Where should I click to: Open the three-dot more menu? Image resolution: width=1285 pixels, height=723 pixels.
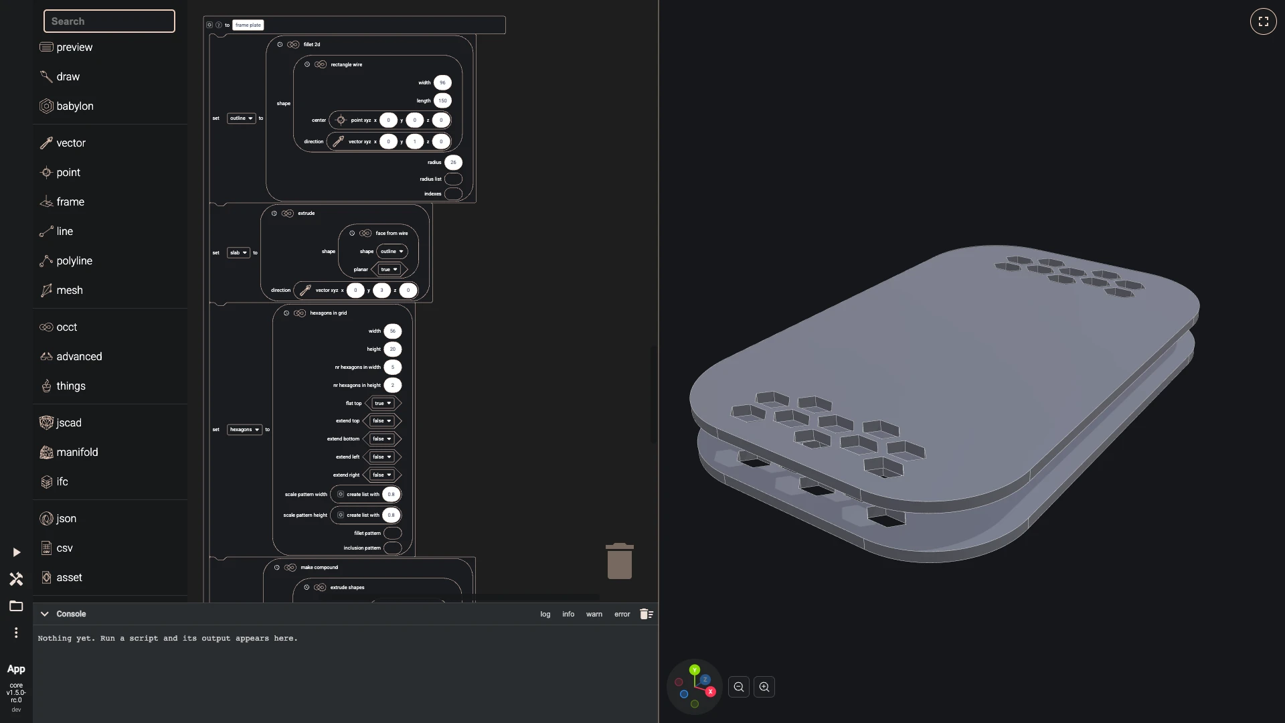(16, 633)
